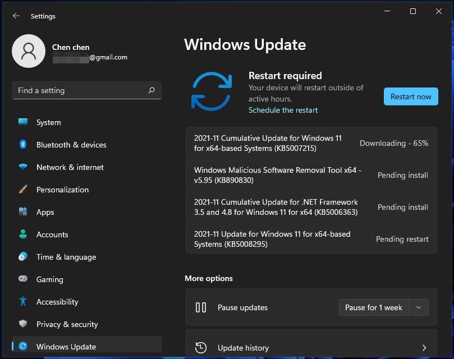
Task: Click the Network wifi icon
Action: (23, 167)
